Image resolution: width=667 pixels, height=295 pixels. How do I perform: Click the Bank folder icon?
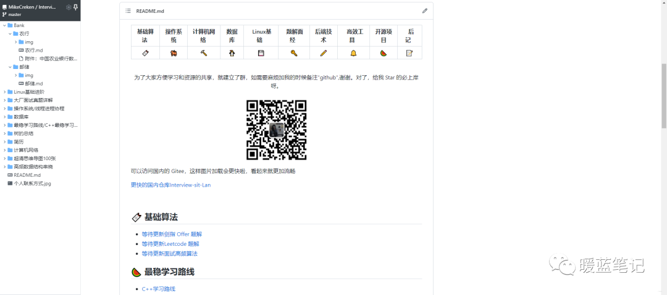10,25
